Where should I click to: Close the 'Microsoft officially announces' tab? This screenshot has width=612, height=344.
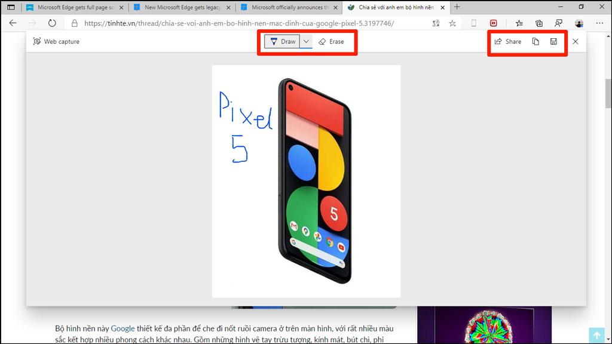(335, 7)
